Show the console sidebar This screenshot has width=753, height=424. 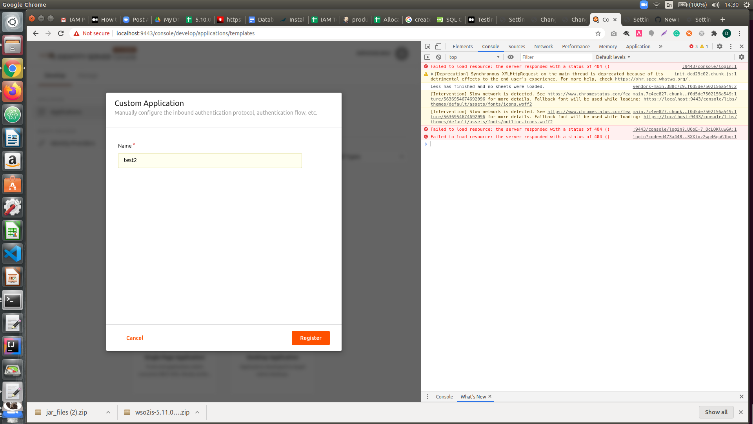427,57
